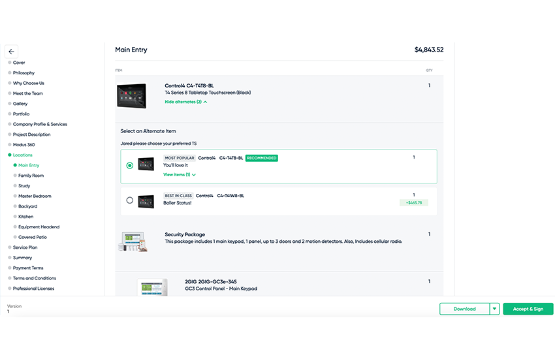Click the Main Entry heading

click(131, 50)
